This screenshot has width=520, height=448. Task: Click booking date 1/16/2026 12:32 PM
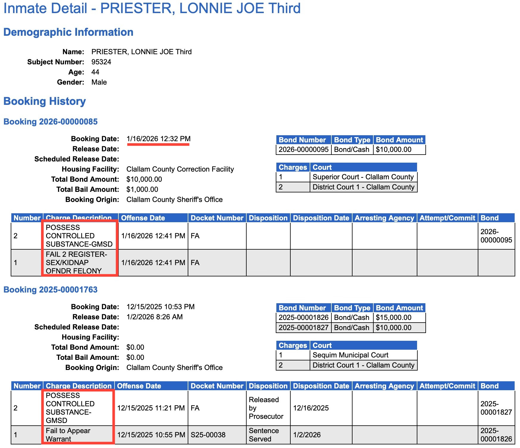pyautogui.click(x=159, y=139)
